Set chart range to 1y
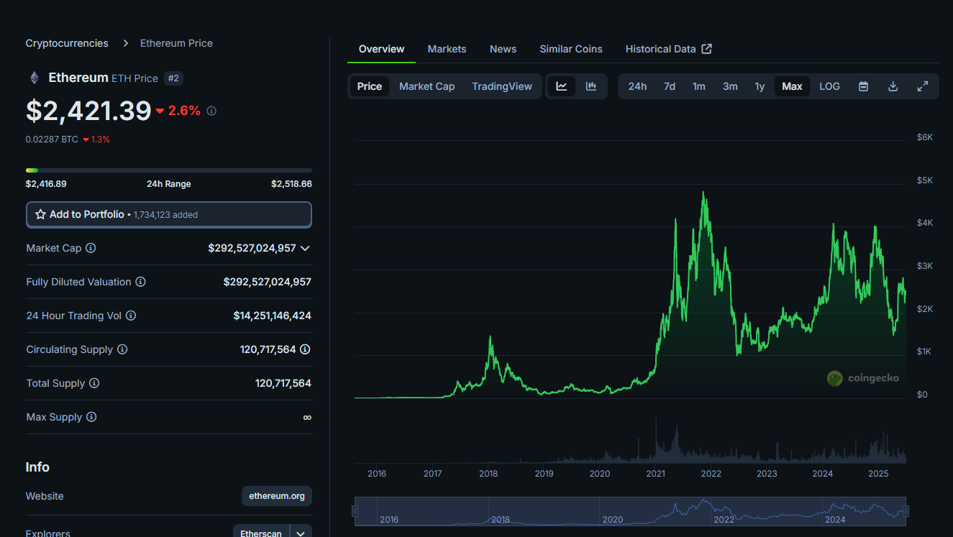 pyautogui.click(x=760, y=86)
